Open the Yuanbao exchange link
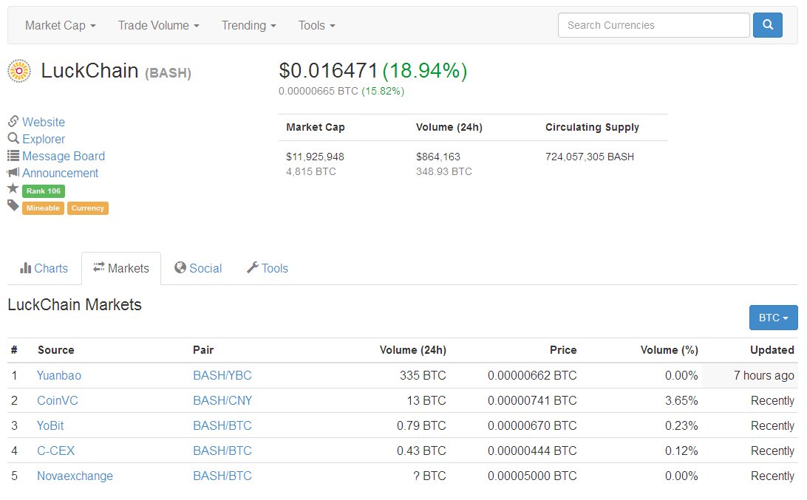 [59, 375]
